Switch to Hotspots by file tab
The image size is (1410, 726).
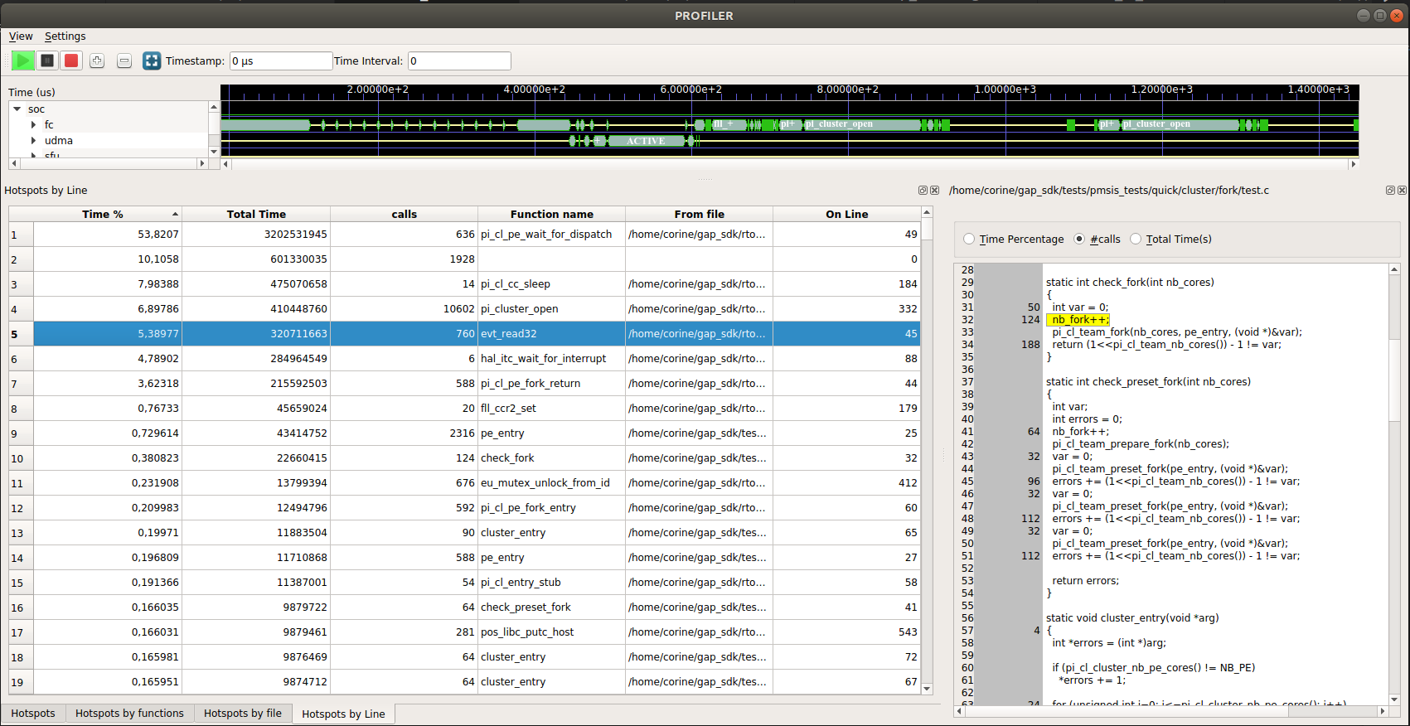[243, 713]
